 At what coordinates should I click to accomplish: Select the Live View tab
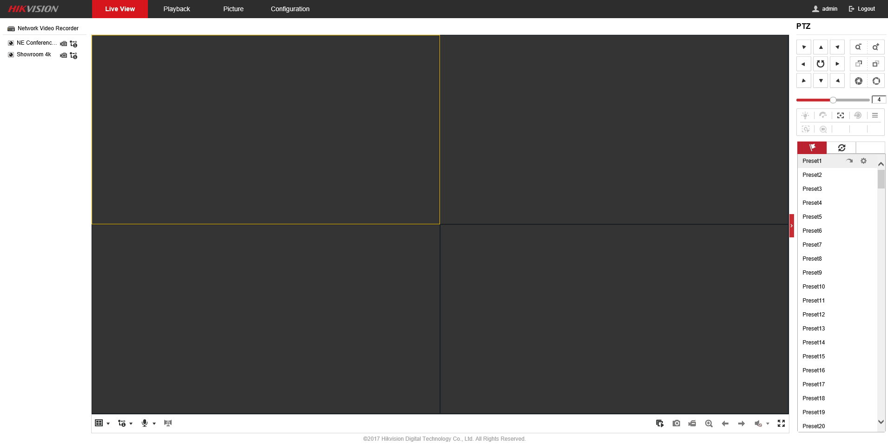click(120, 9)
